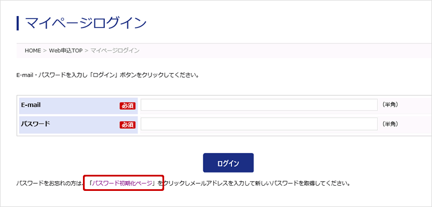Click the red 必須 badge beside パスワード
The image size is (432, 207).
pos(127,125)
